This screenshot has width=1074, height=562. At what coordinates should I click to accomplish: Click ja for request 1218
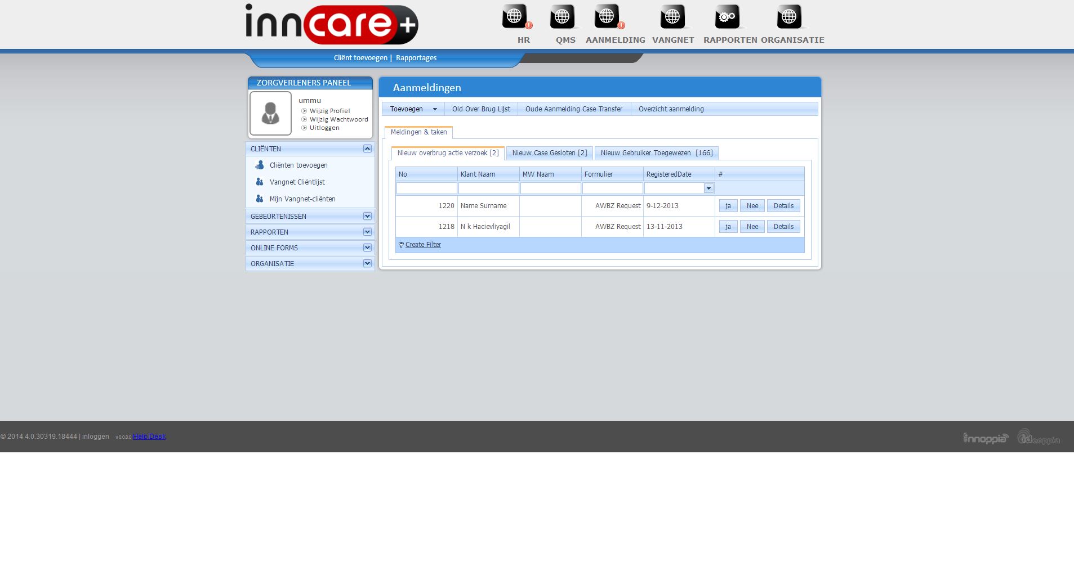pos(728,227)
